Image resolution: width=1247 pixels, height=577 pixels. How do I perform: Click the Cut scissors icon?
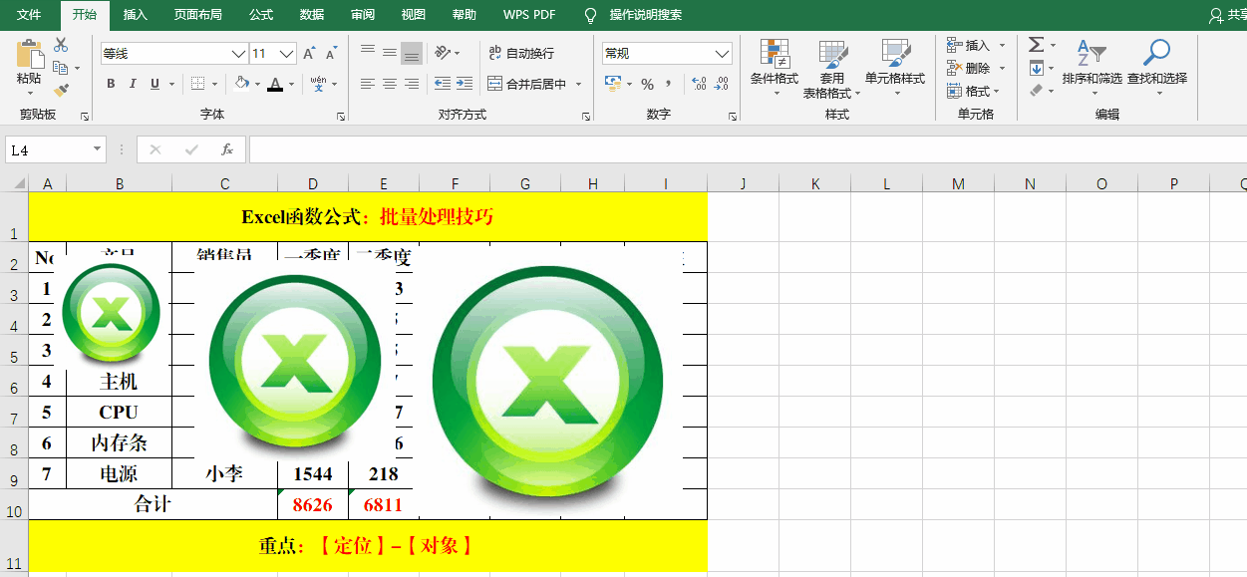(61, 45)
